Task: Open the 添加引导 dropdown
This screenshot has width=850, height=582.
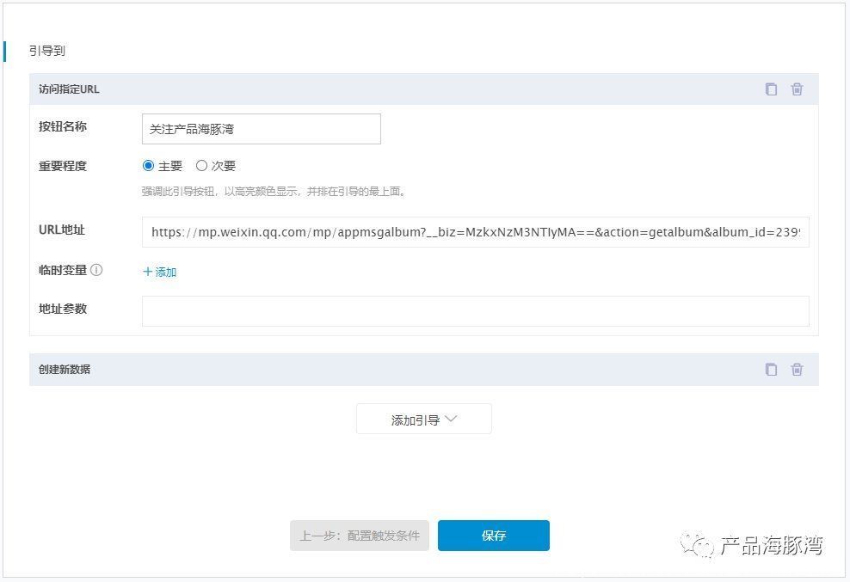Action: [424, 419]
